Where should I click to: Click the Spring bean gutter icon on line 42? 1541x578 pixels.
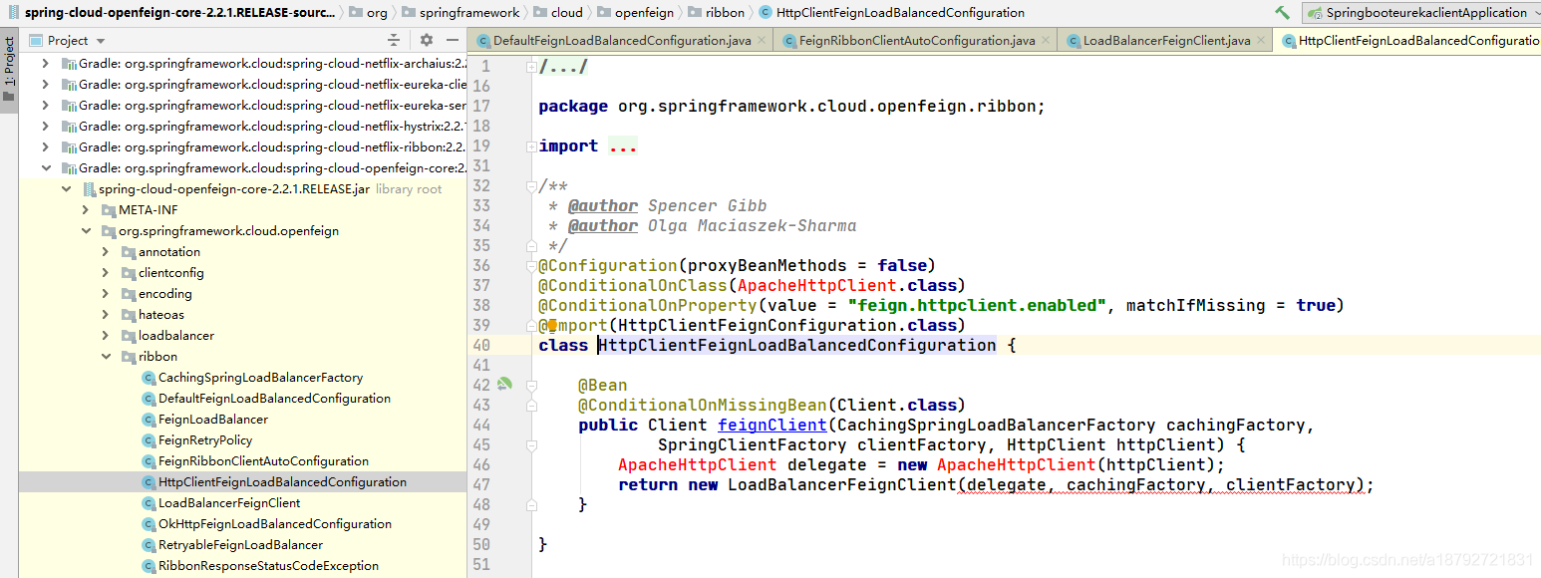(x=504, y=384)
